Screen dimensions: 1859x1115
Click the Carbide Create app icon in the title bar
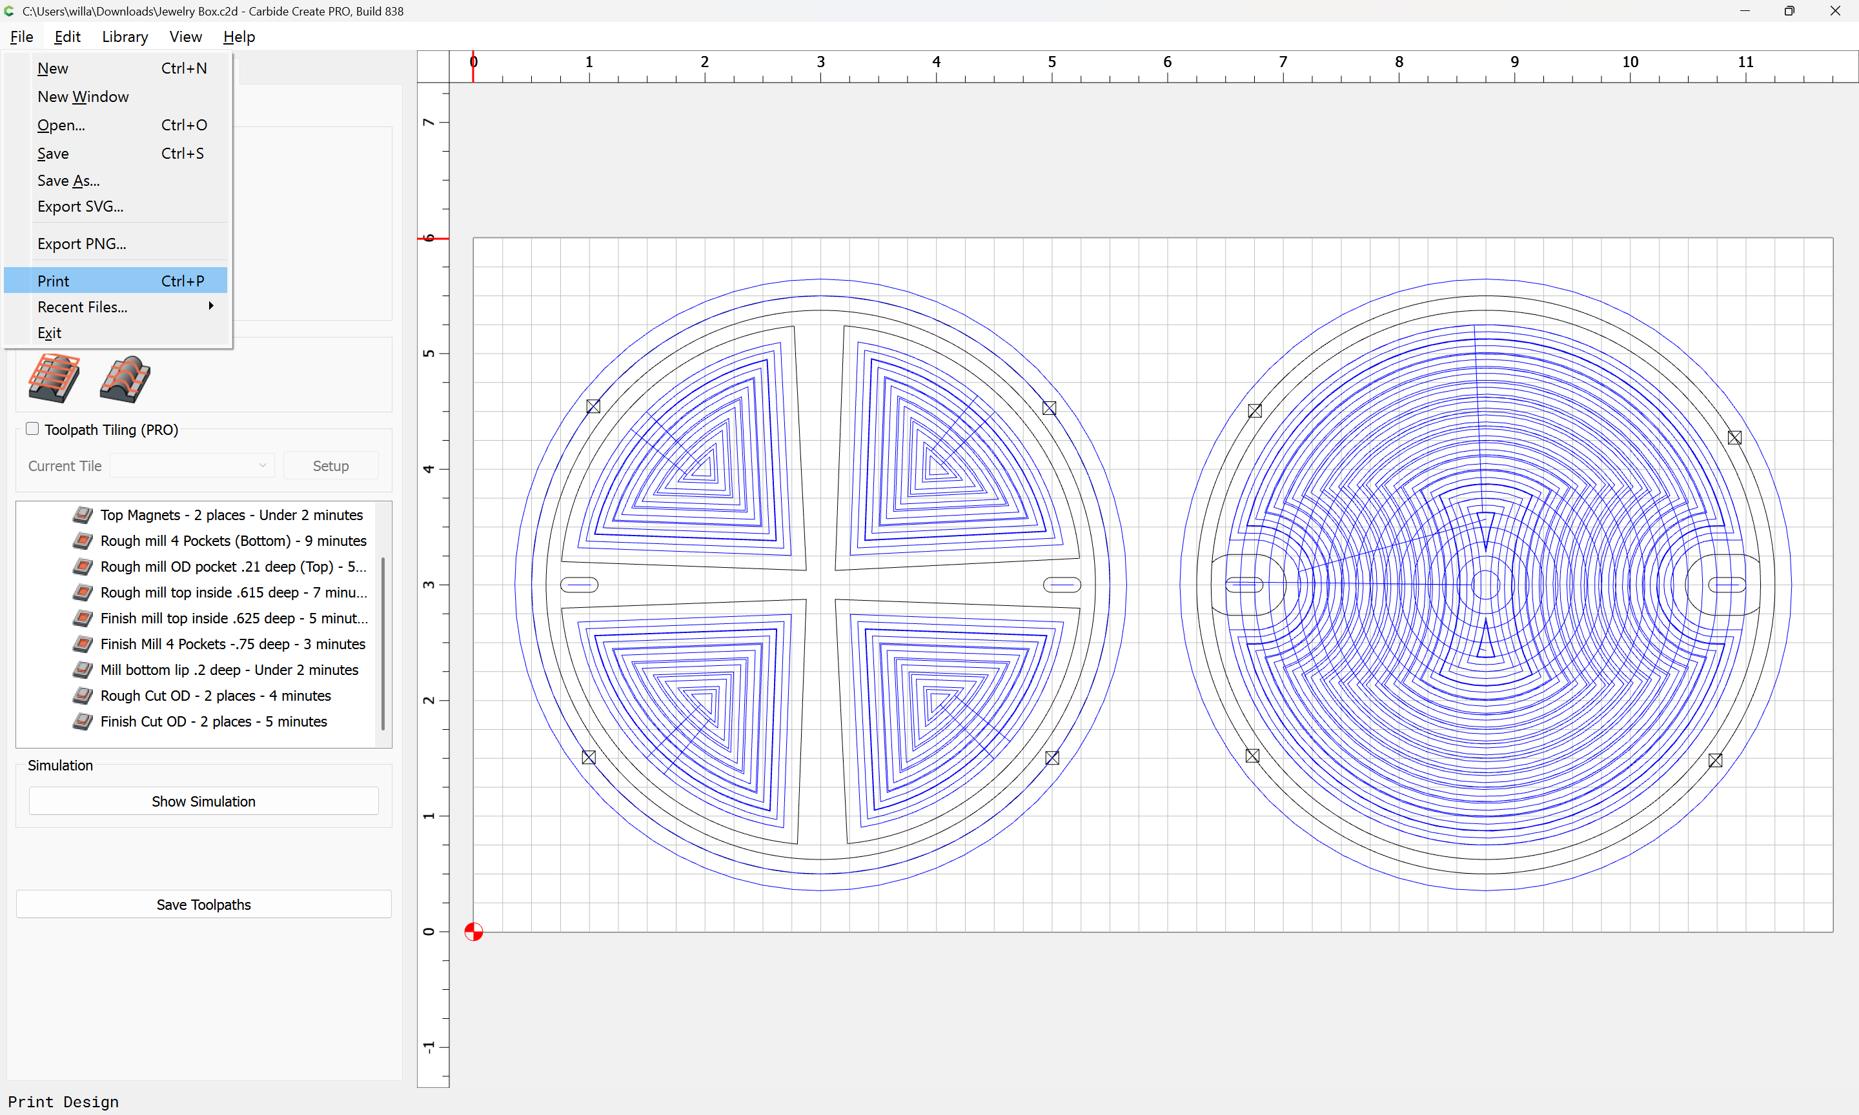(x=9, y=11)
